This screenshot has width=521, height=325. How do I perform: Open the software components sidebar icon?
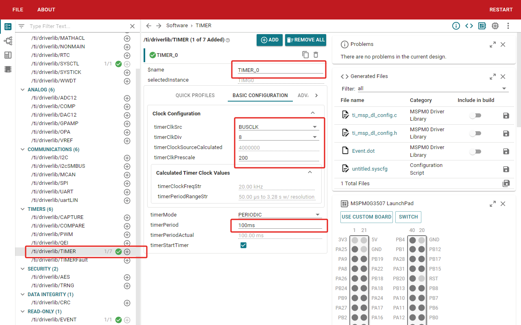pyautogui.click(x=8, y=27)
